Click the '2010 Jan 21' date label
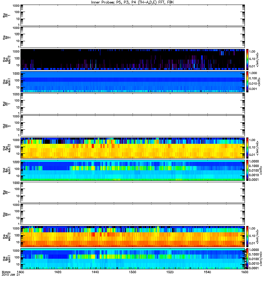Viewport: 265px width, 282px height. click(x=11, y=275)
